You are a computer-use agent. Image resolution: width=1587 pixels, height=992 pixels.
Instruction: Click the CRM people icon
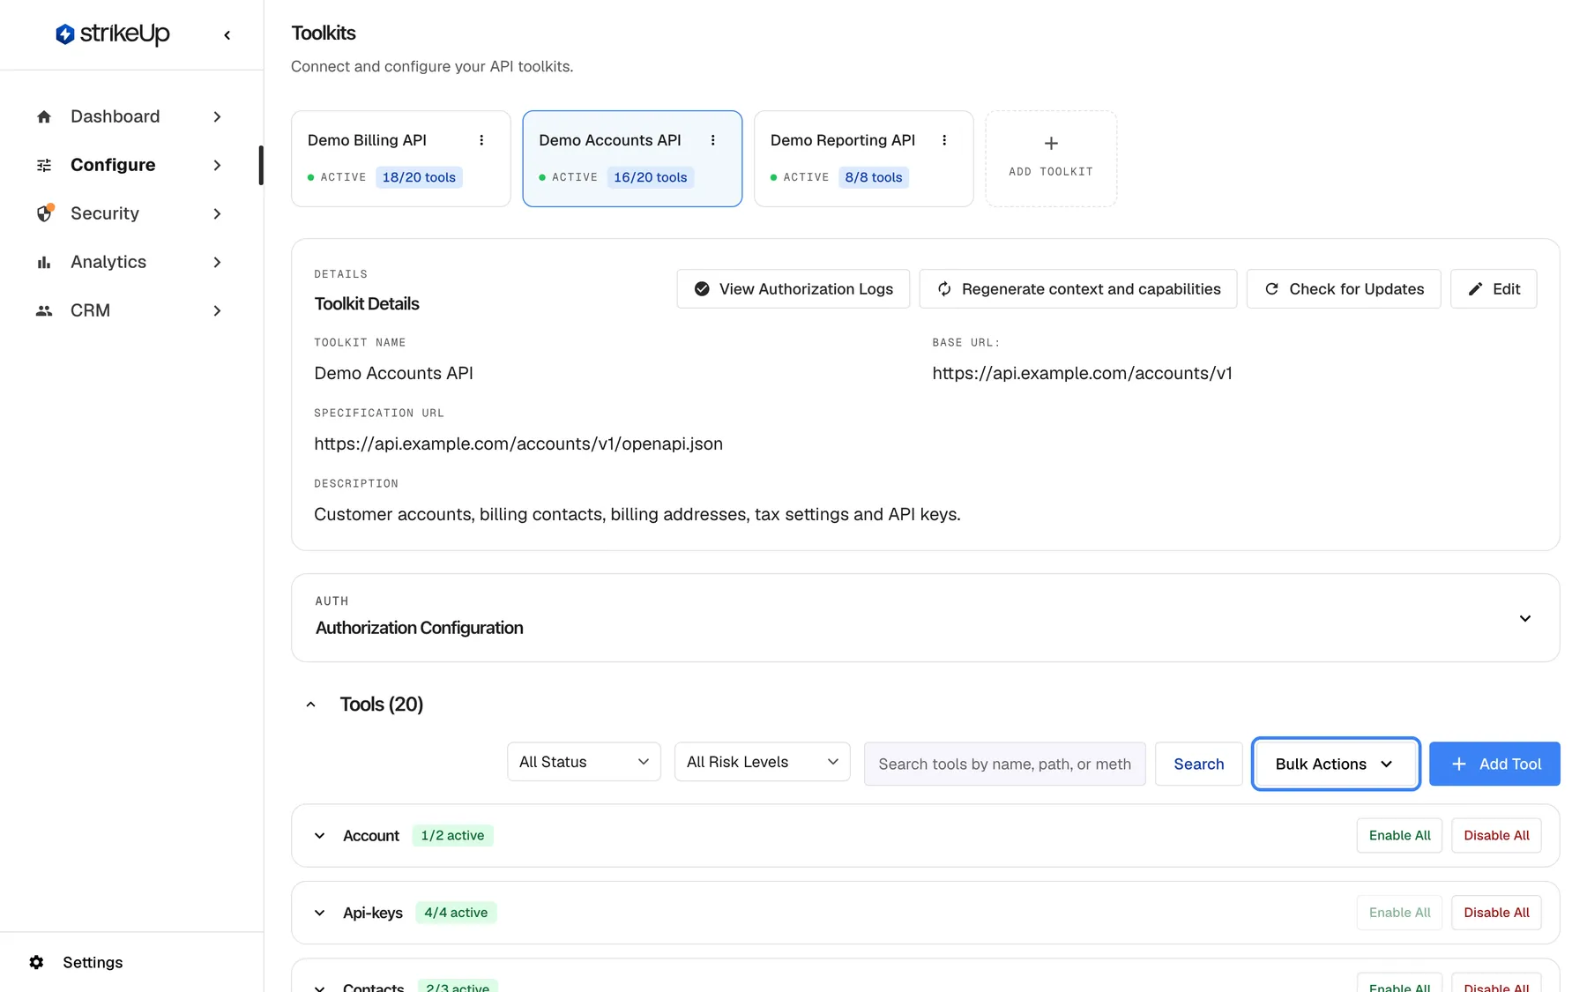(44, 310)
